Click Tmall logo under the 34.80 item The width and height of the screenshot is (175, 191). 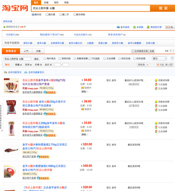30,88
